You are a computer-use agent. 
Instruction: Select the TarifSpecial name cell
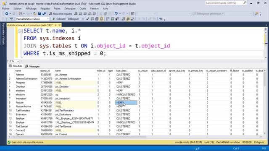tap(27, 126)
